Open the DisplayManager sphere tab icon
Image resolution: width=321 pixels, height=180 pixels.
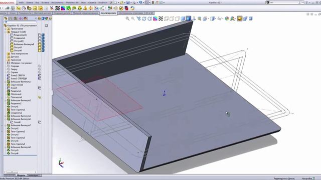(x=26, y=18)
